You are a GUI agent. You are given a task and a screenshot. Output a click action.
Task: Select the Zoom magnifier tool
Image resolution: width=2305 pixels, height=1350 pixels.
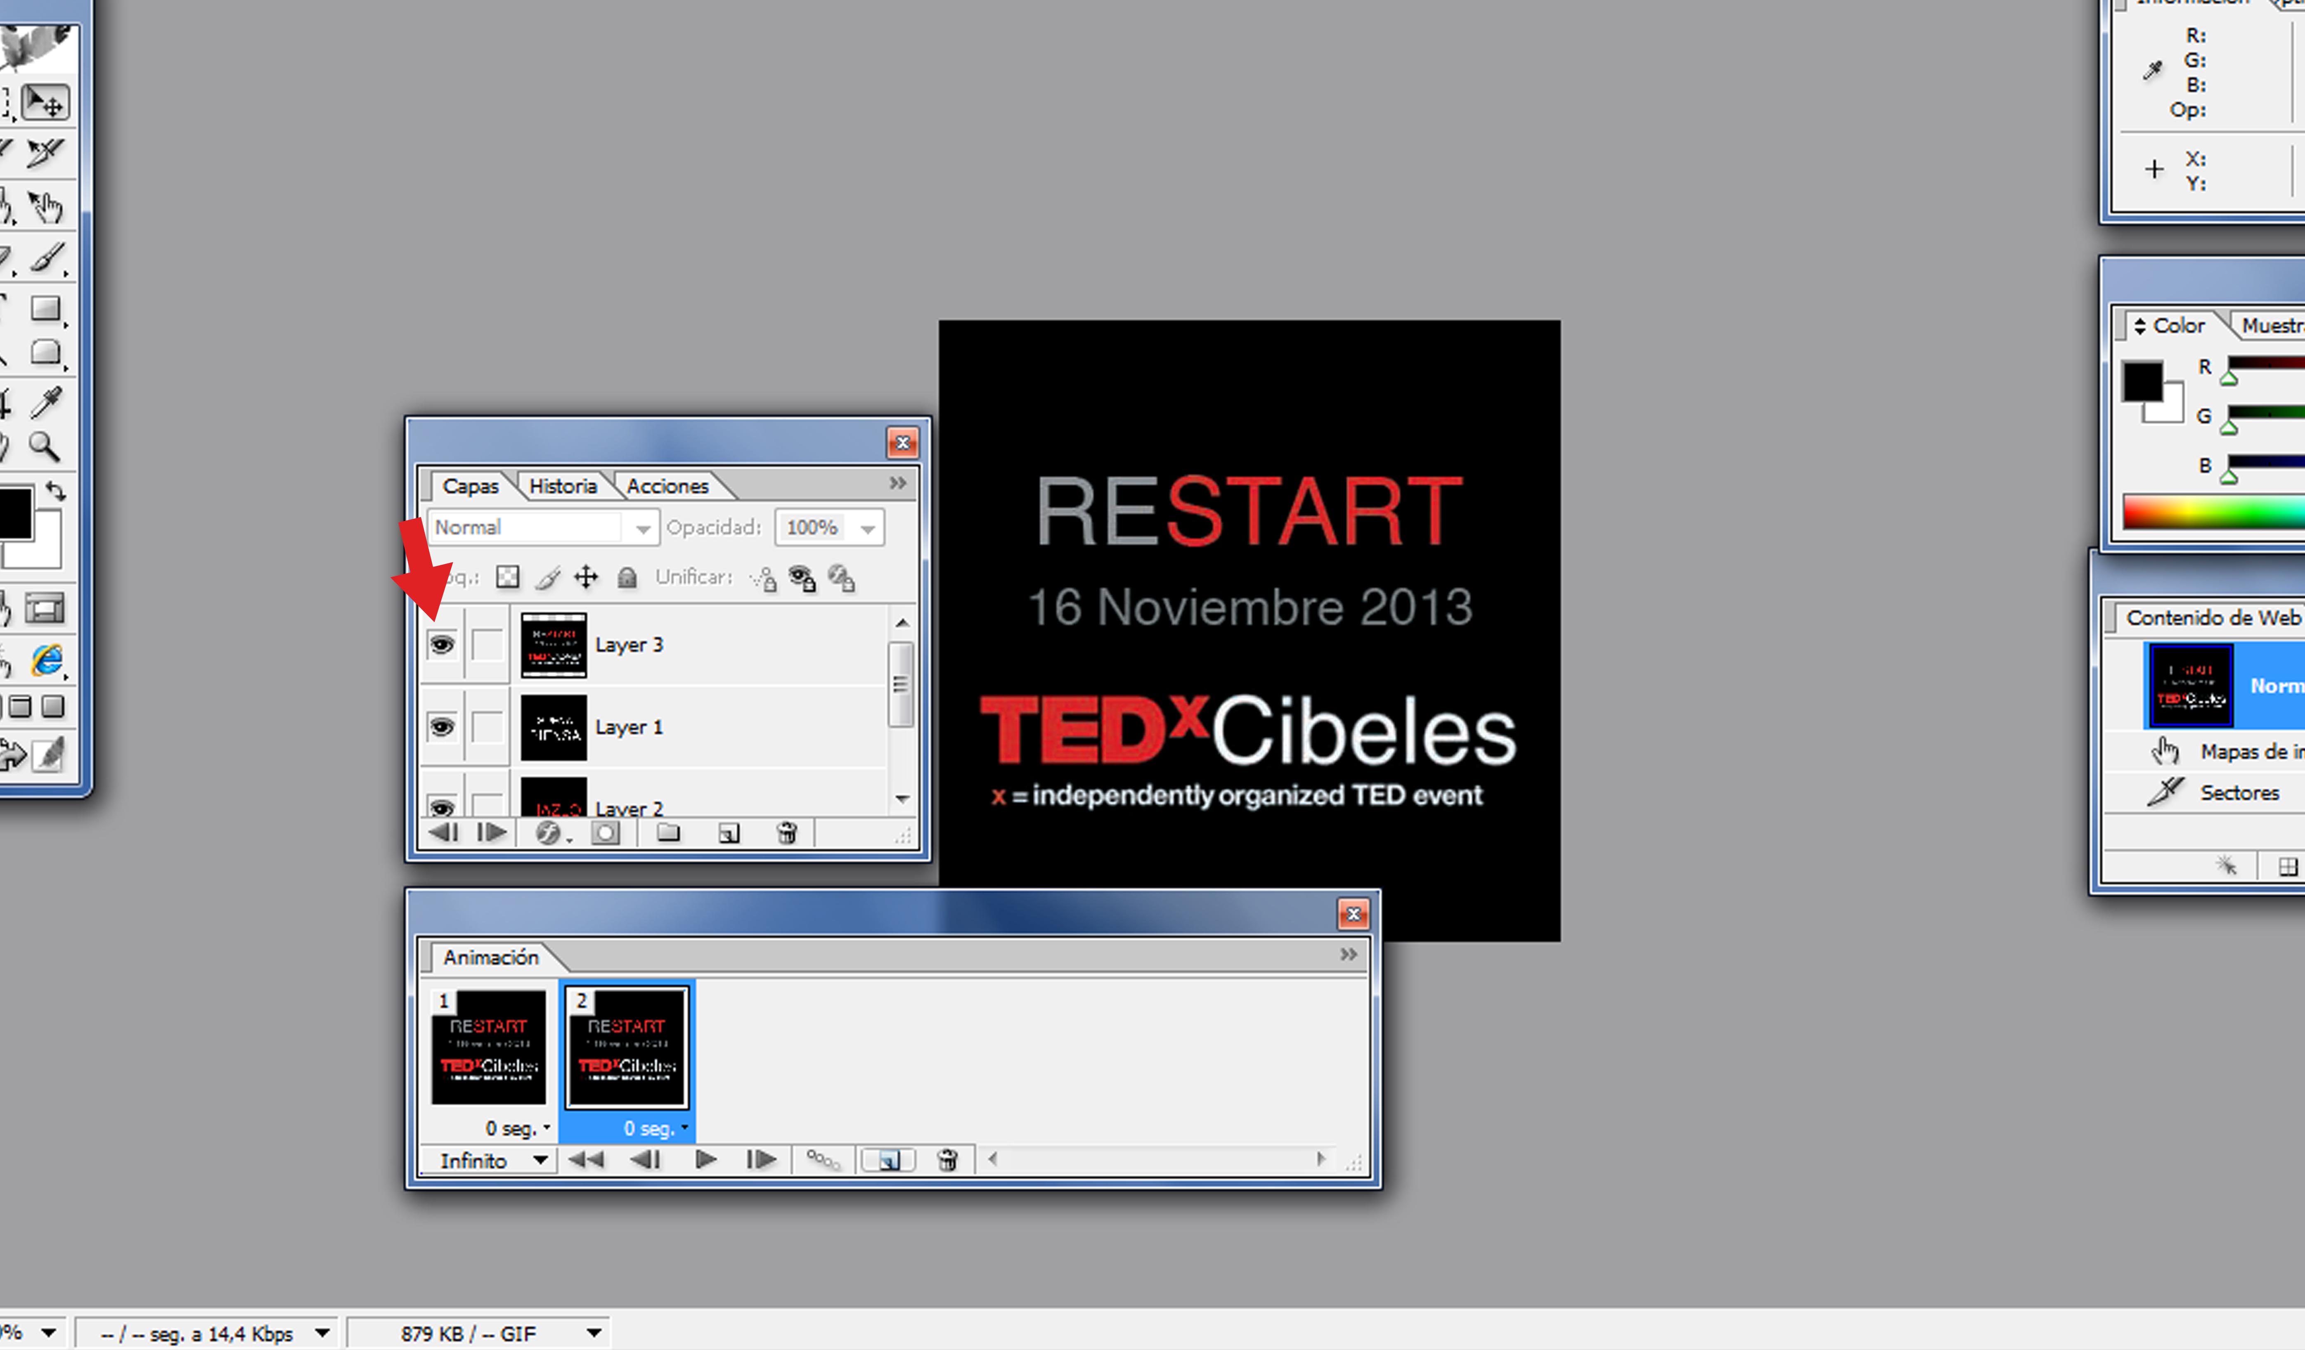click(x=43, y=446)
